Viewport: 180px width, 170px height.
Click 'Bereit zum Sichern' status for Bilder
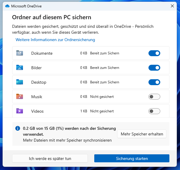(x=105, y=68)
